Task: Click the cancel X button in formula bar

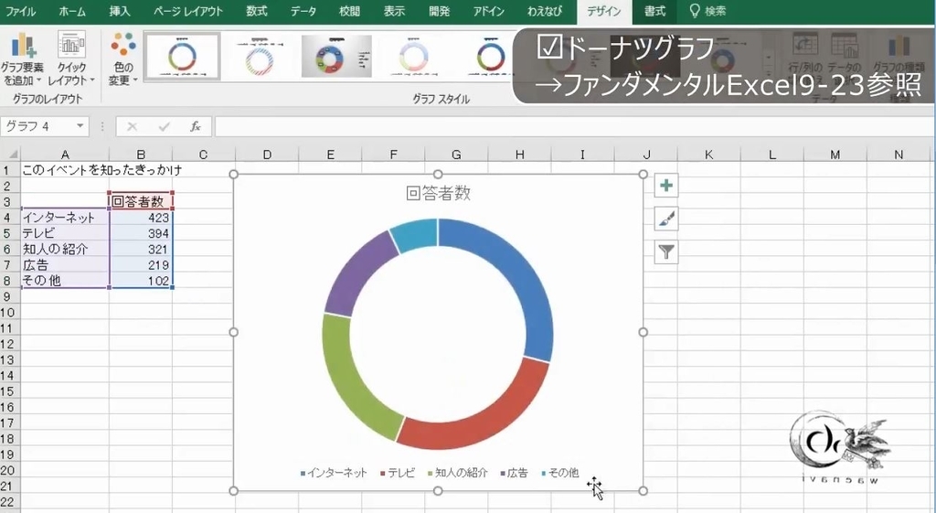Action: tap(132, 126)
